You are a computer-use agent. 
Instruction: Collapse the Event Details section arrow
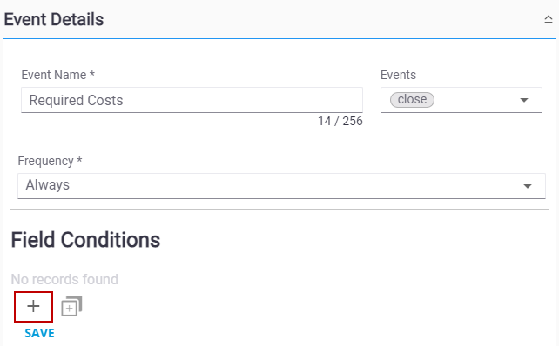click(549, 19)
